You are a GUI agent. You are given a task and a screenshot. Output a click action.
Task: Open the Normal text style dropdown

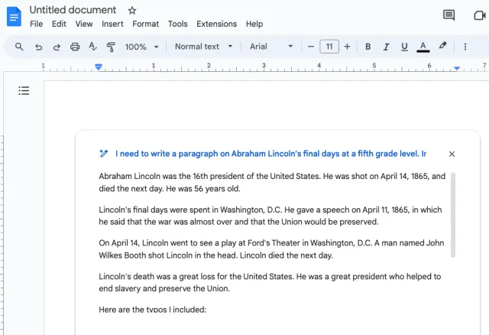tap(204, 47)
